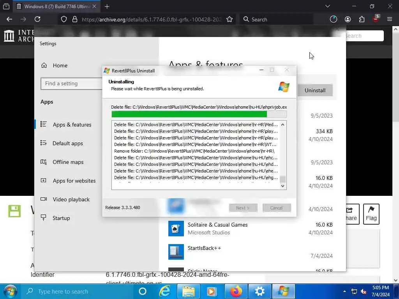Click the site padlock icon
399x299 pixels.
point(75,19)
